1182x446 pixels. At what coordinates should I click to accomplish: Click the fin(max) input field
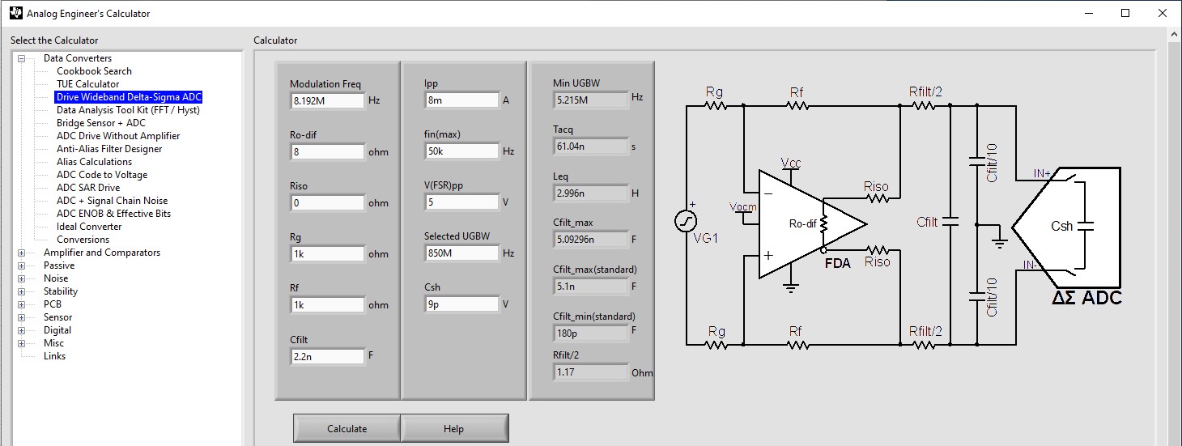tap(461, 151)
